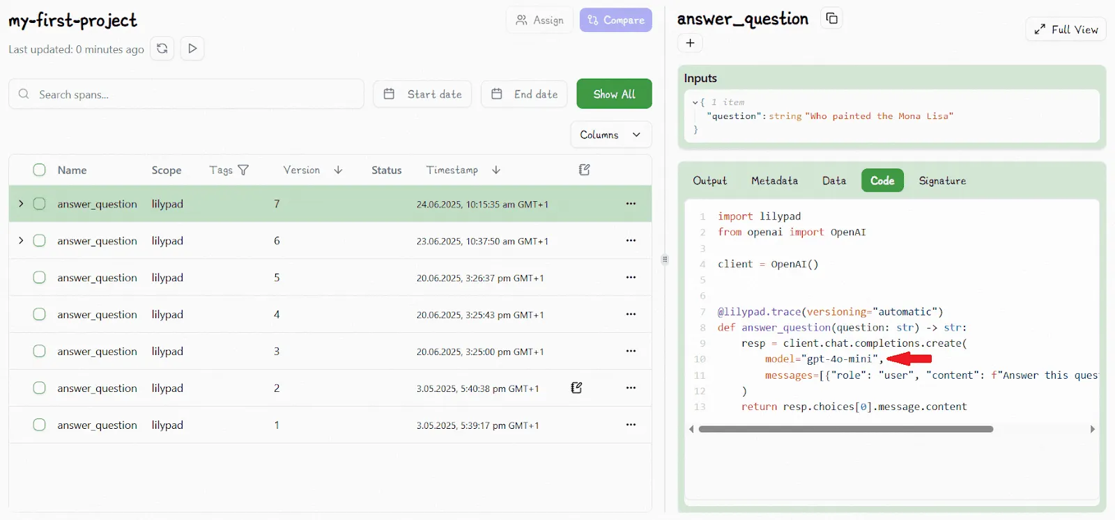Click the Show All button
The image size is (1115, 520).
point(614,94)
